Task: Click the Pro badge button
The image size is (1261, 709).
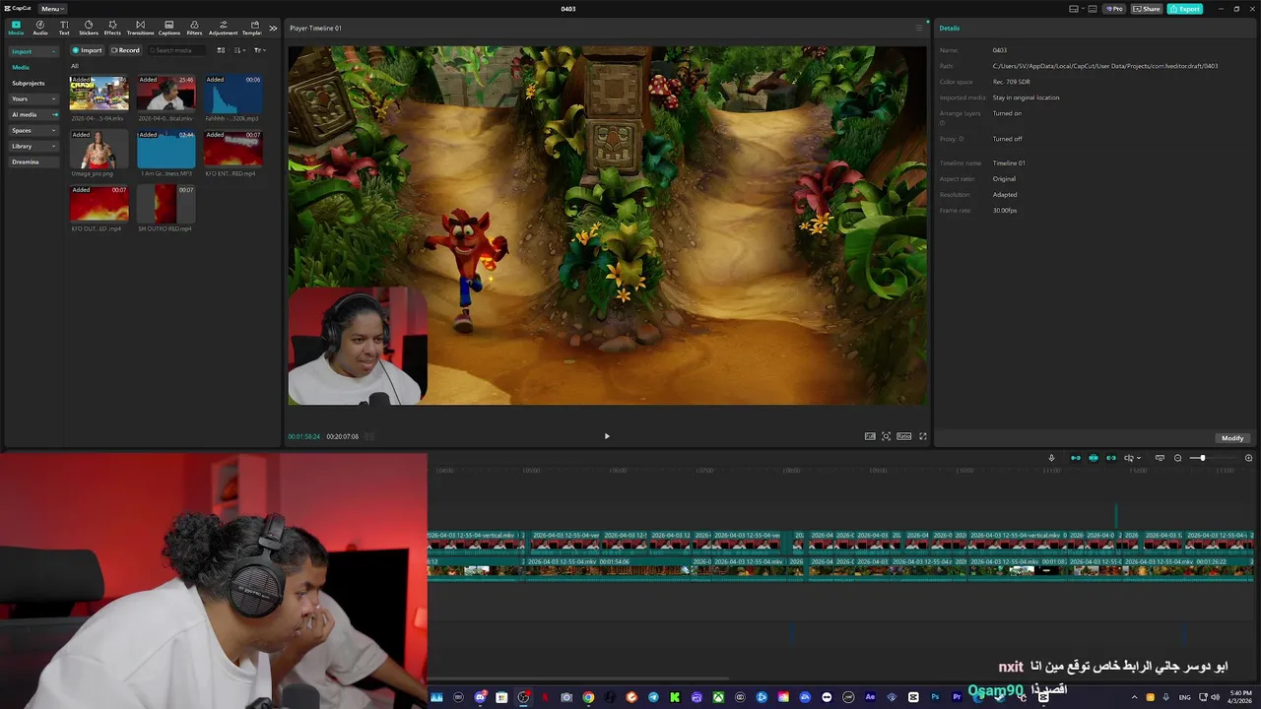Action: pos(1114,9)
